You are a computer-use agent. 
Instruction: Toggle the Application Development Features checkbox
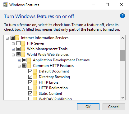coord(25,60)
